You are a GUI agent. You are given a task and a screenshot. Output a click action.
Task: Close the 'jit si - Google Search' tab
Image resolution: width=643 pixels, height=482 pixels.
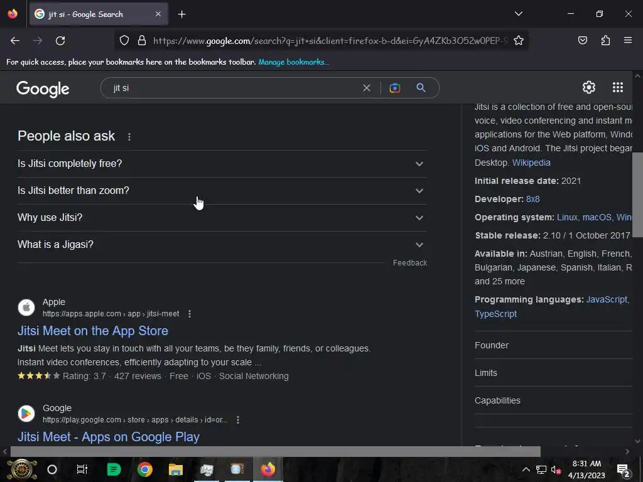click(x=158, y=14)
